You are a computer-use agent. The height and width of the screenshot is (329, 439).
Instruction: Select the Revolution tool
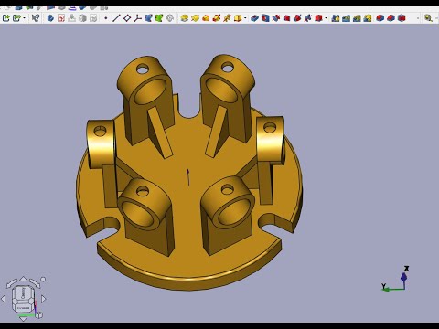tap(195, 18)
